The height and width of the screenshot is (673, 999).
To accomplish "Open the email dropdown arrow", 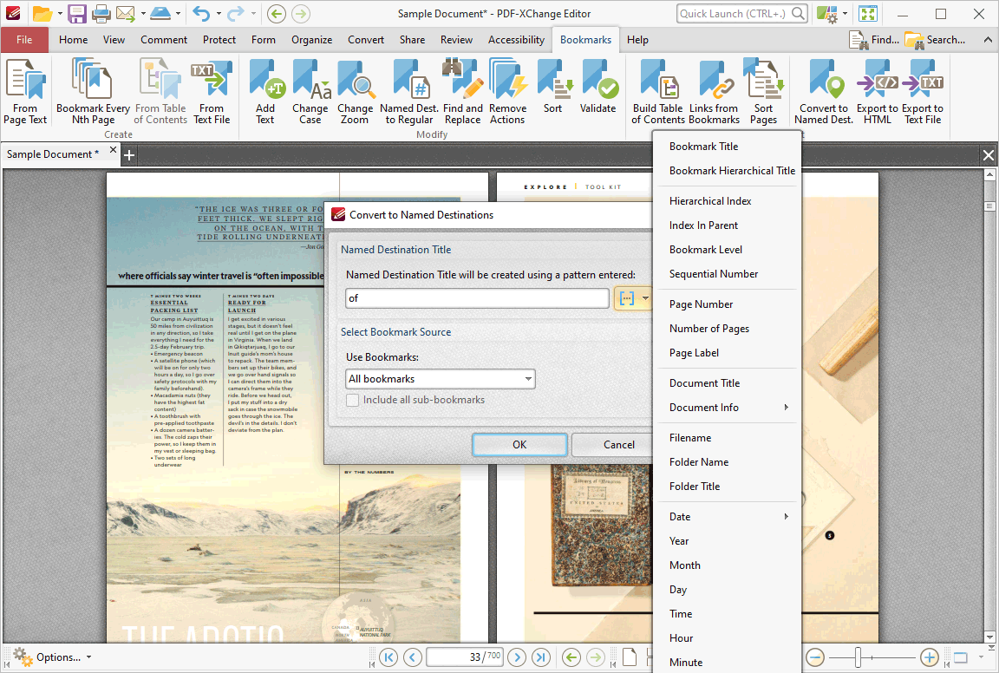I will click(143, 13).
